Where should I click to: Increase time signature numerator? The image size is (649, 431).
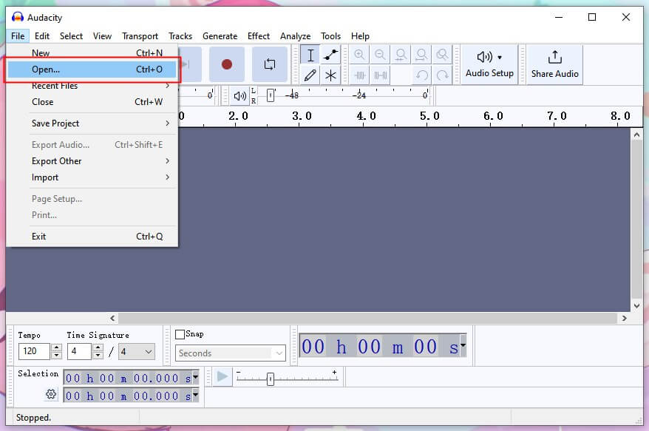click(98, 347)
